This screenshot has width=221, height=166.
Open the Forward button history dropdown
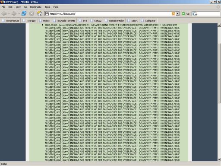pos(19,14)
